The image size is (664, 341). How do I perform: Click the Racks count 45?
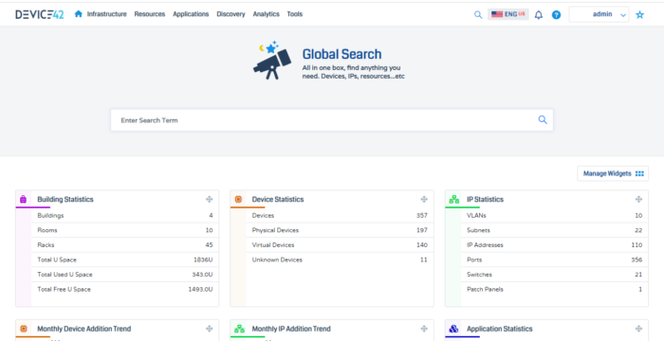click(x=210, y=245)
